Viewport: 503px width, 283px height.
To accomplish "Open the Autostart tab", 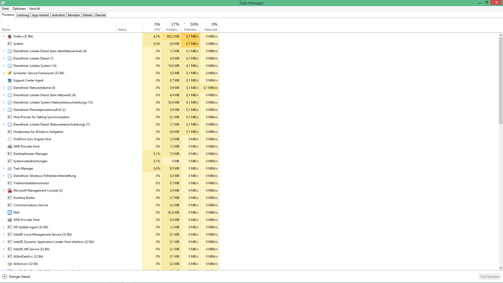I will 58,15.
